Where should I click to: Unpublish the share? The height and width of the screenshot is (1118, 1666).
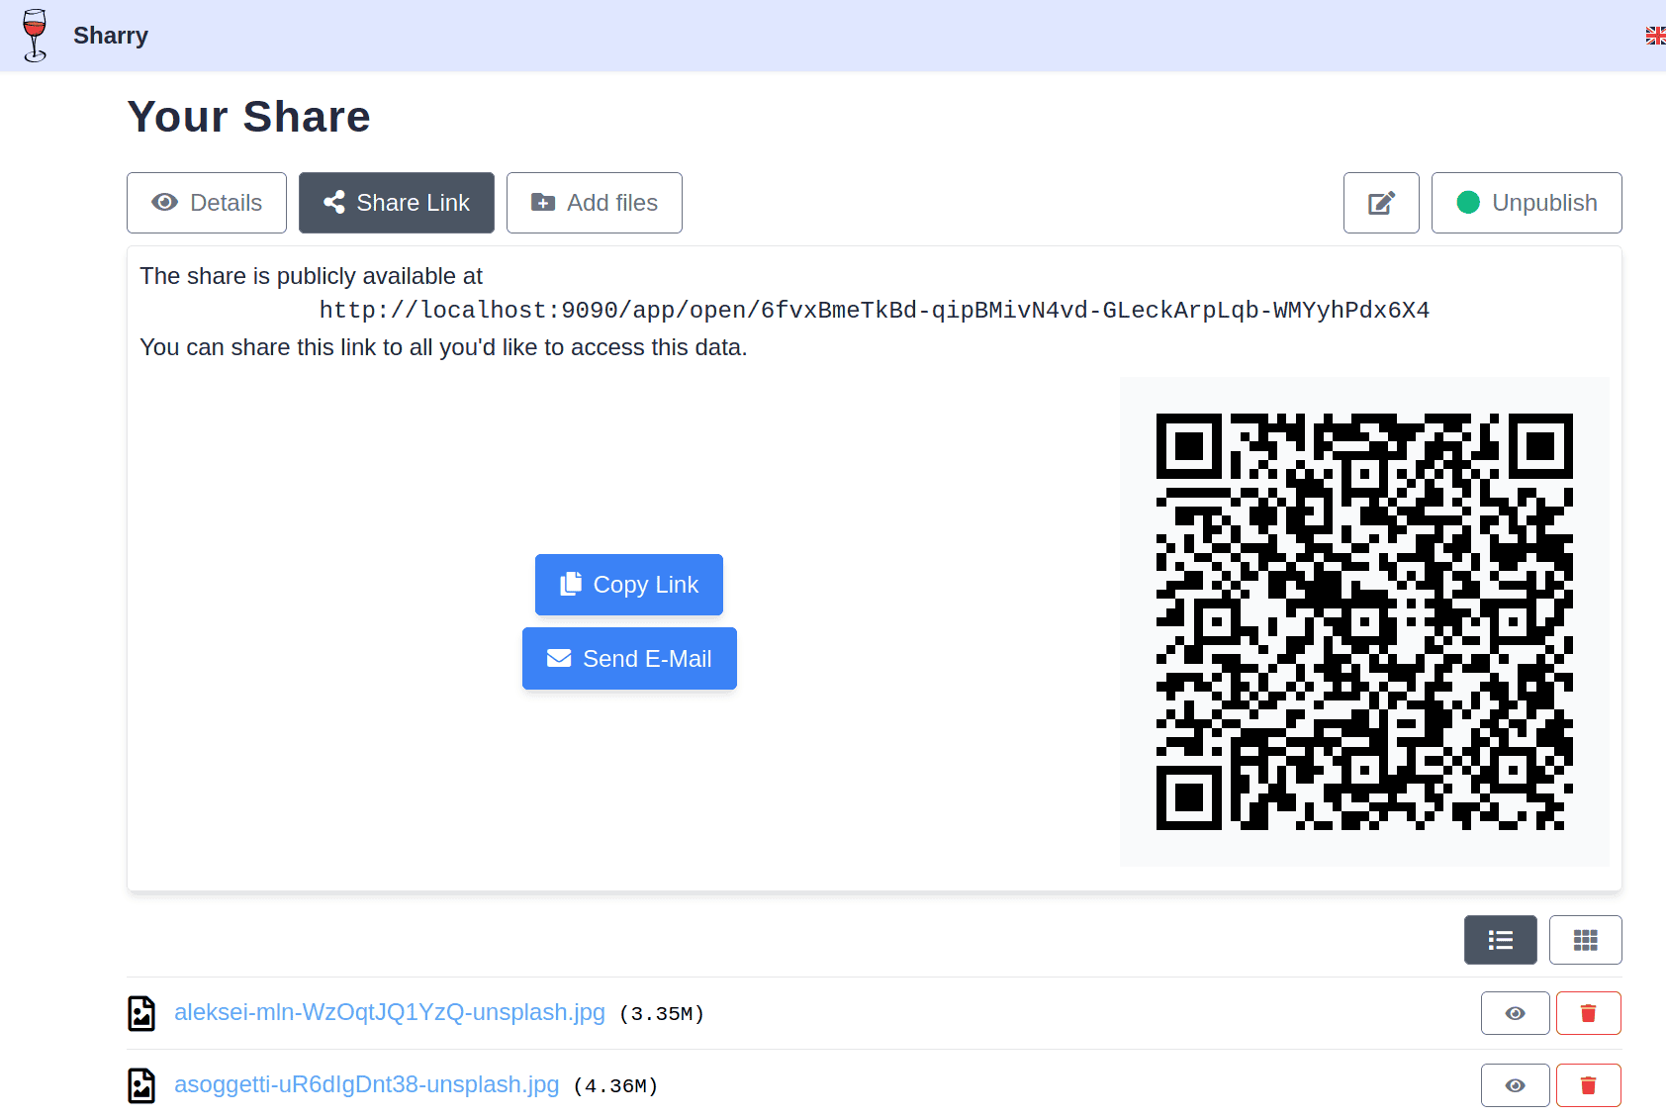tap(1527, 203)
